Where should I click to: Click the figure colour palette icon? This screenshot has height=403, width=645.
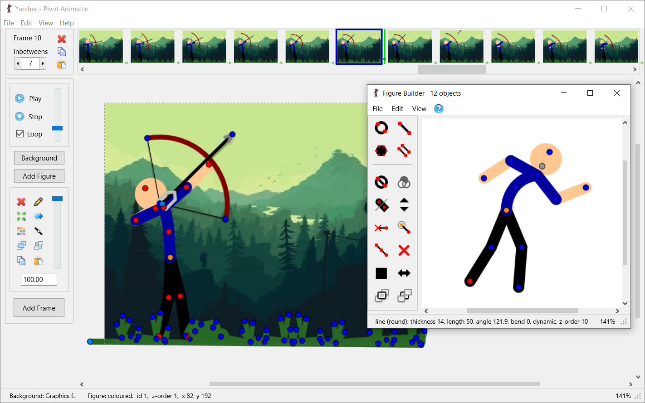pyautogui.click(x=21, y=231)
